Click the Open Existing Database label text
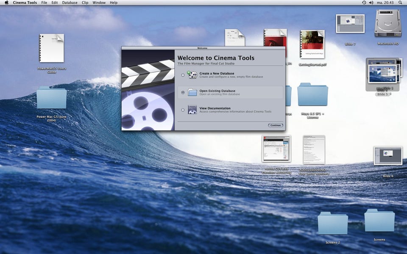The image size is (407, 254). [x=217, y=91]
